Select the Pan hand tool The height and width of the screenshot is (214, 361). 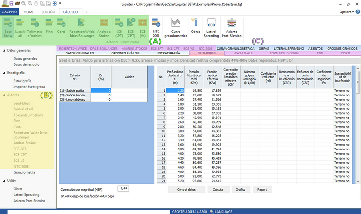click(x=36, y=3)
